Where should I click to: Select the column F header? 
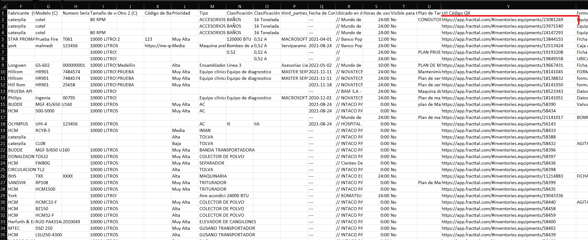(x=21, y=6)
